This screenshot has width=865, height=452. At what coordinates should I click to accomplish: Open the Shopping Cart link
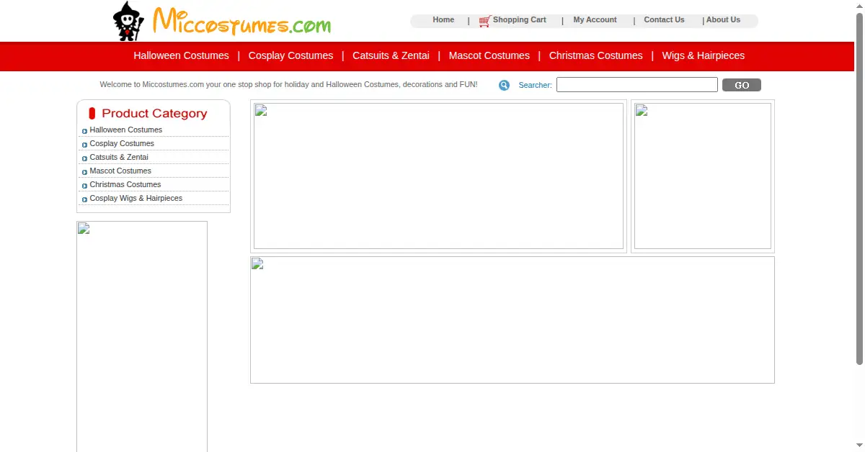click(520, 20)
